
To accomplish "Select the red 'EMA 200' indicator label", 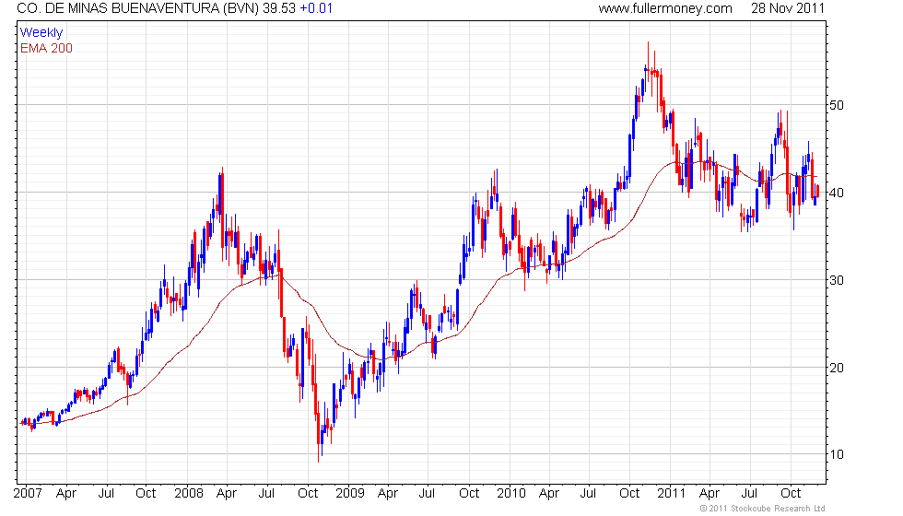I will click(47, 48).
